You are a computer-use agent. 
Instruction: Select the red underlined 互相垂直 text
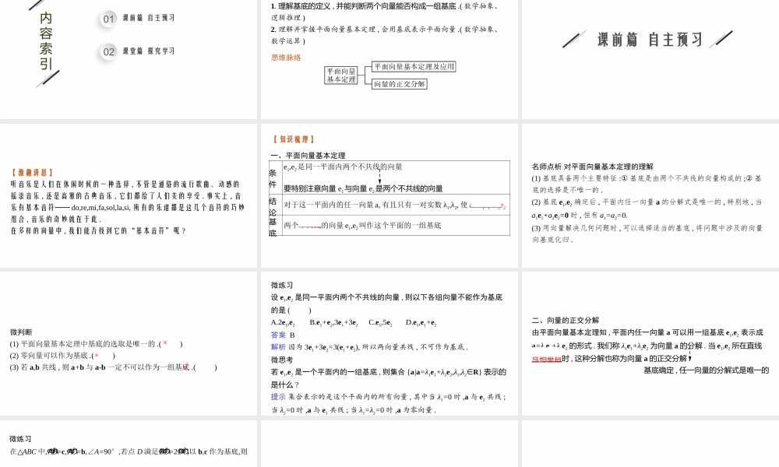[x=545, y=358]
